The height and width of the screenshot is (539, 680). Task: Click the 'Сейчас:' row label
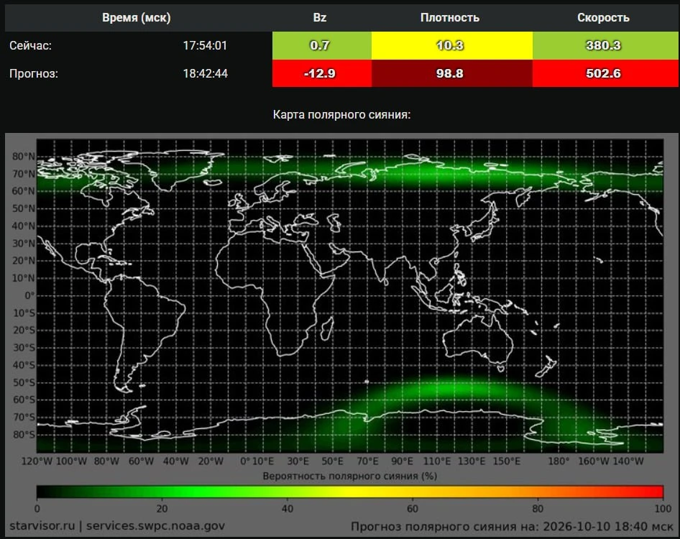tap(30, 45)
